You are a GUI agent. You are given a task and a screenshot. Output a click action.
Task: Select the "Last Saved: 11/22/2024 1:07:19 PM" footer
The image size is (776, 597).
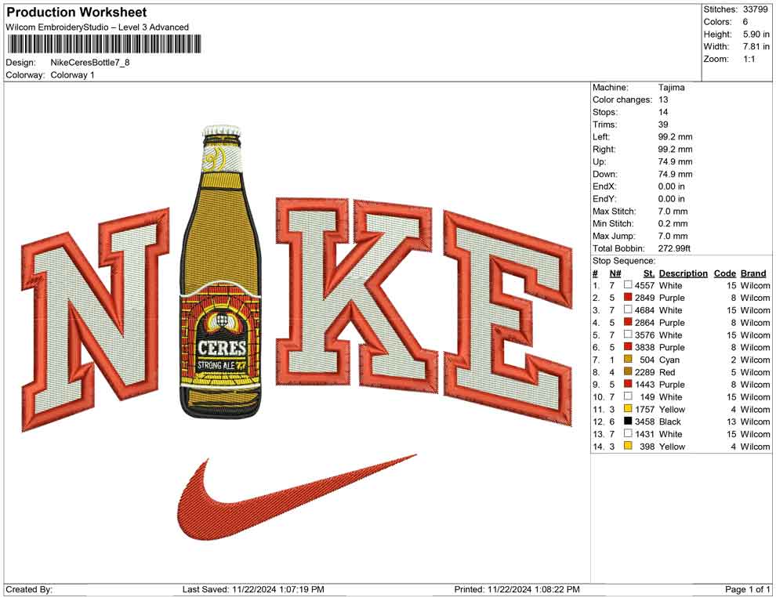click(253, 589)
